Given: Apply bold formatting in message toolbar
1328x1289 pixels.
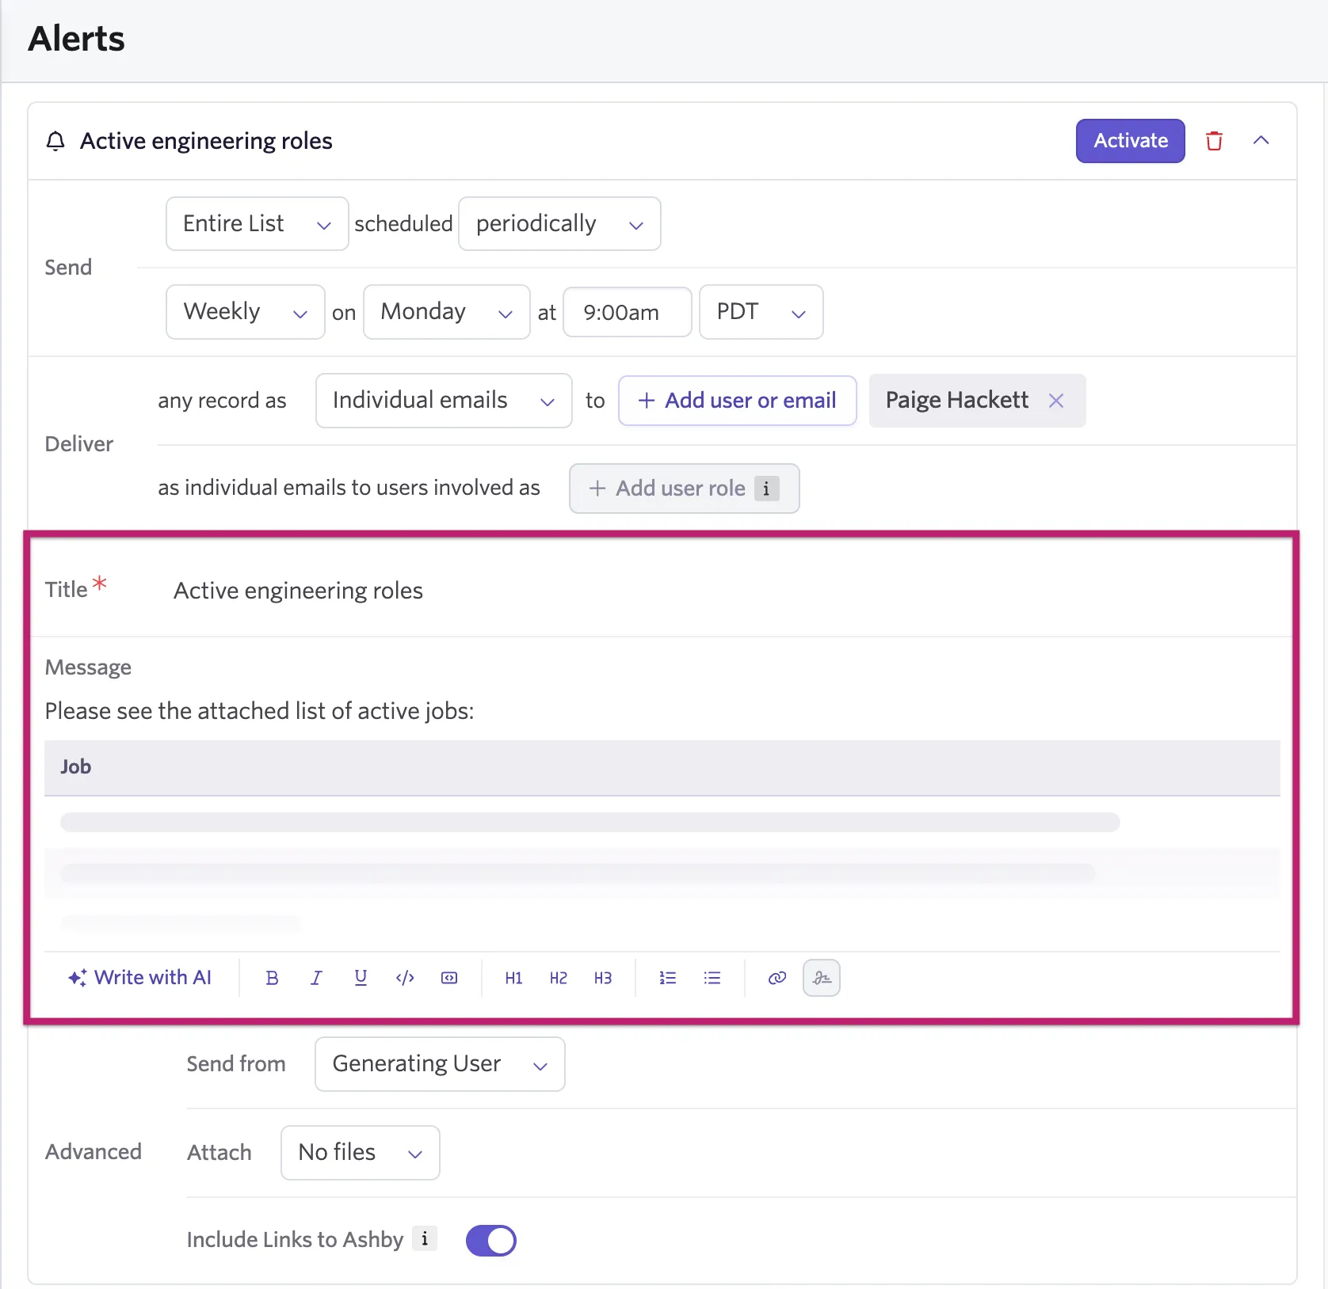Looking at the screenshot, I should pos(272,978).
